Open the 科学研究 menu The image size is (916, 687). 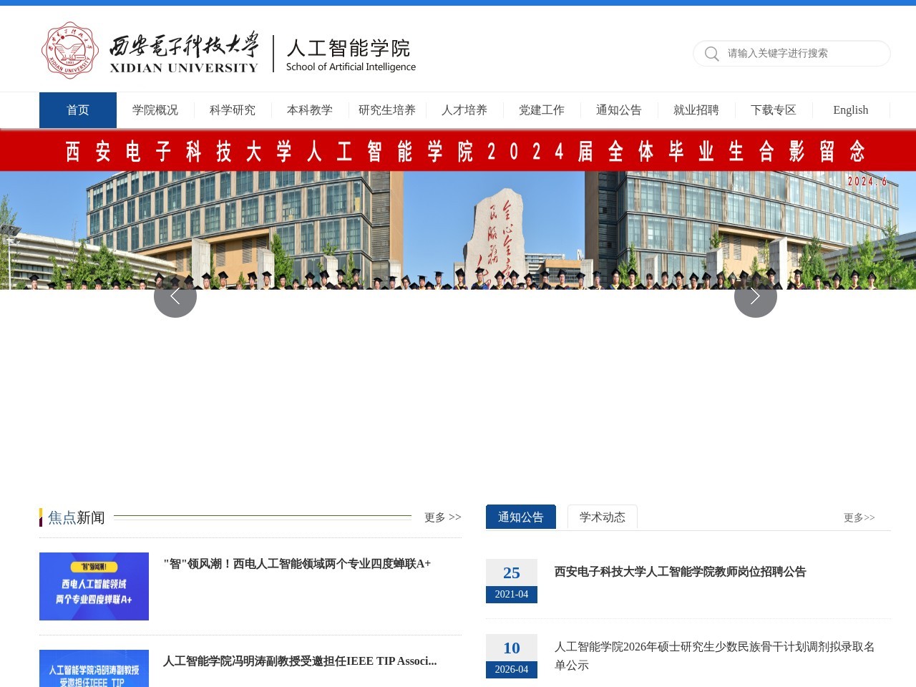point(231,109)
